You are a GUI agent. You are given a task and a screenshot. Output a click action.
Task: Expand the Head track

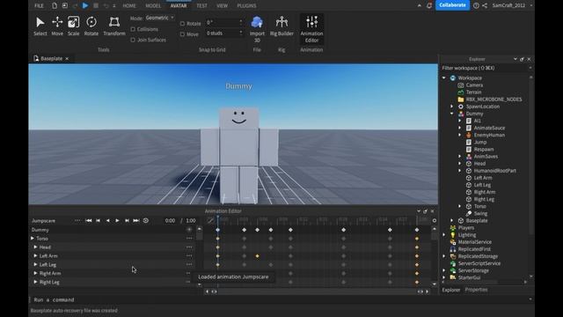tap(35, 247)
